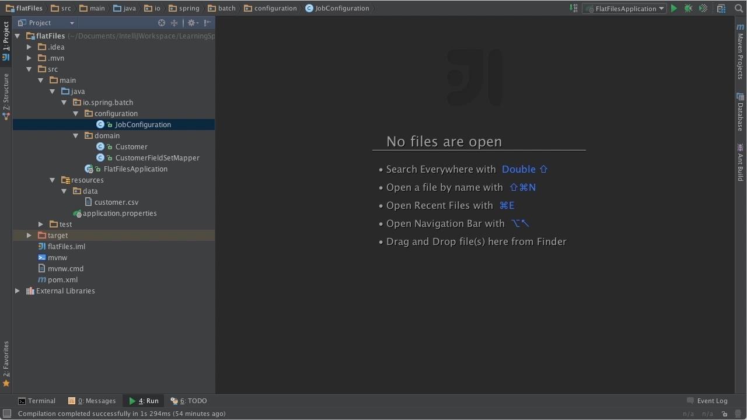Collapse the io.spring.batch package
Screen dimensions: 747x420
tap(64, 103)
